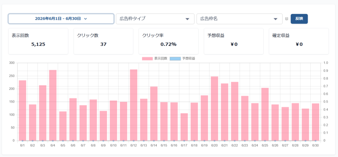The width and height of the screenshot is (338, 157).
Task: Click the 予想収益 card ¥0 value
Action: tap(234, 45)
